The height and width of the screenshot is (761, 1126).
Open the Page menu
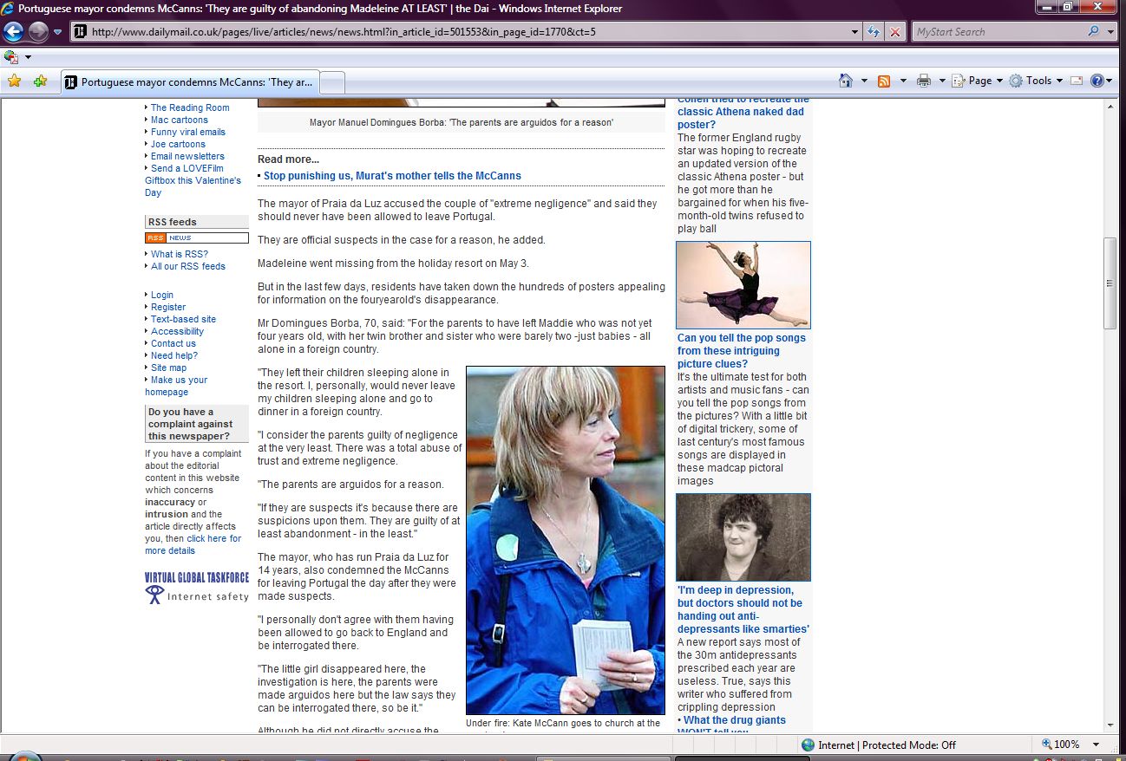(x=979, y=81)
